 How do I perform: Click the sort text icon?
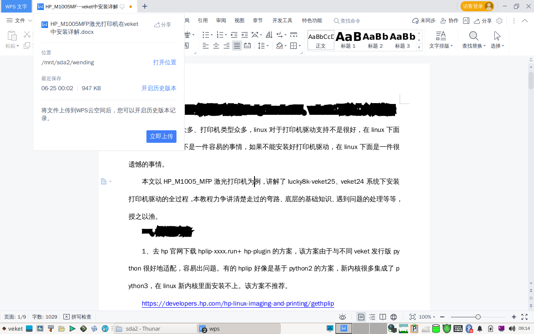(x=269, y=35)
